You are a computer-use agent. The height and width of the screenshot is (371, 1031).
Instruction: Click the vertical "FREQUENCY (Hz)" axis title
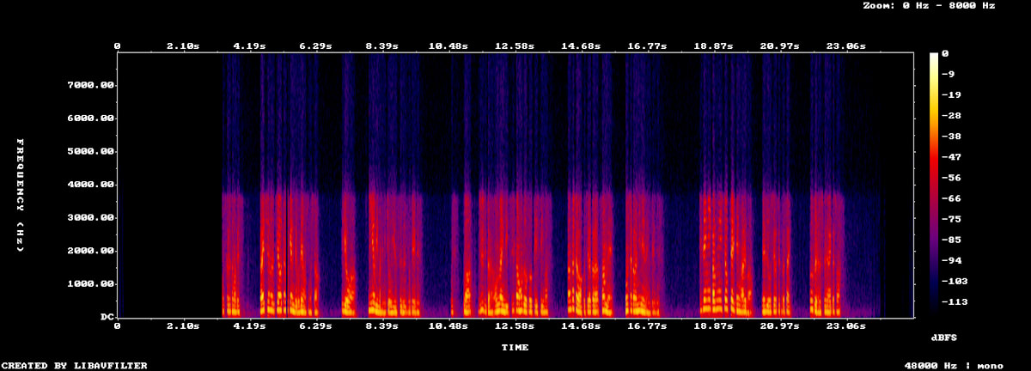[21, 195]
